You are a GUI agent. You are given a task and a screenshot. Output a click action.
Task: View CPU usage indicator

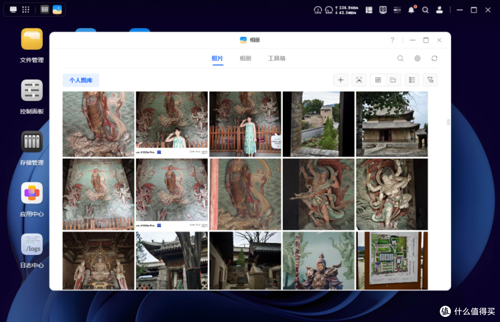coord(318,10)
